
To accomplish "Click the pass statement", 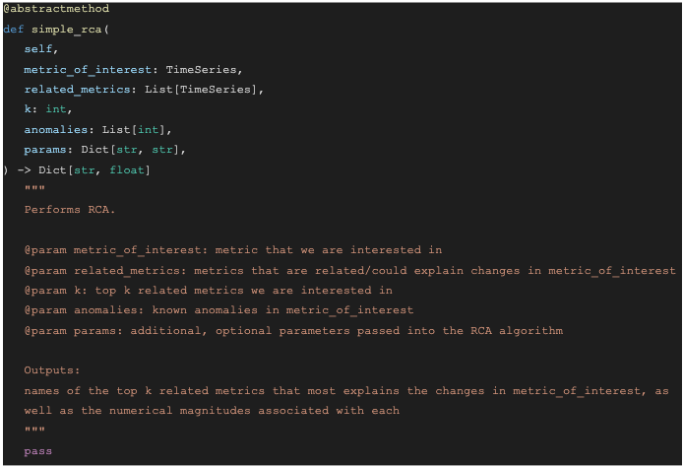I will [38, 451].
